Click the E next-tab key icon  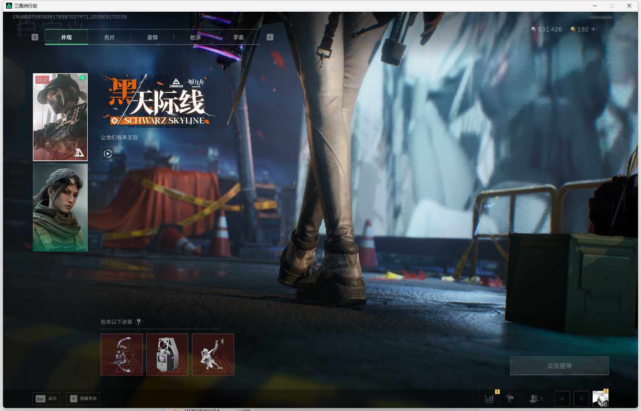(270, 37)
